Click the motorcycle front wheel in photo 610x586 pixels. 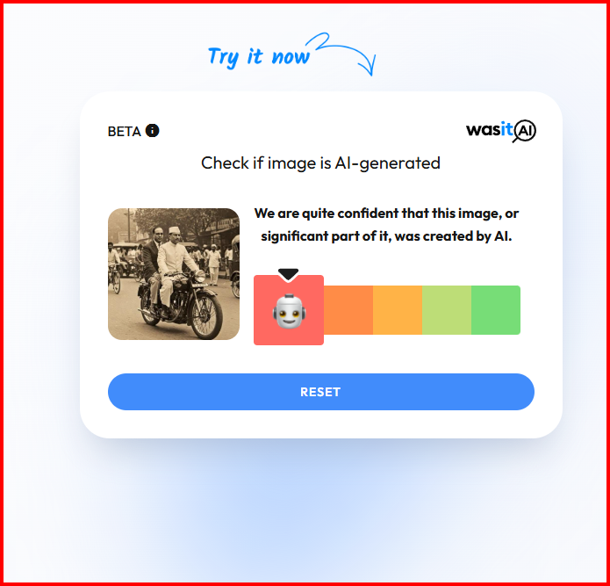pyautogui.click(x=206, y=315)
